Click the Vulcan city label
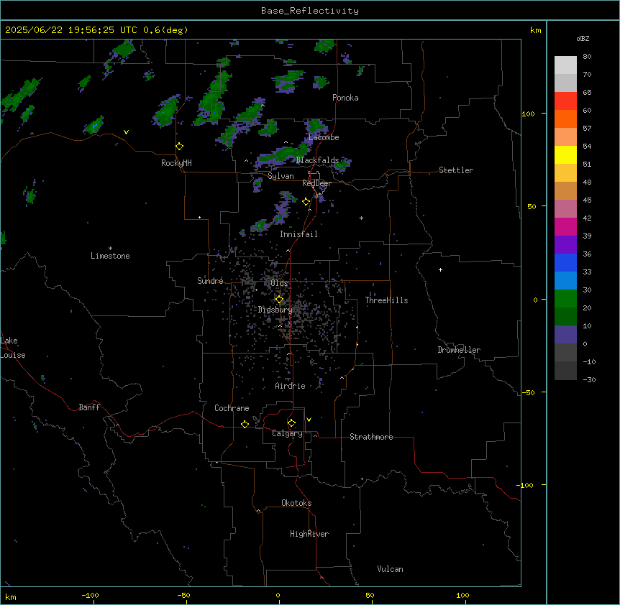Viewport: 620px width, 605px height. 390,569
